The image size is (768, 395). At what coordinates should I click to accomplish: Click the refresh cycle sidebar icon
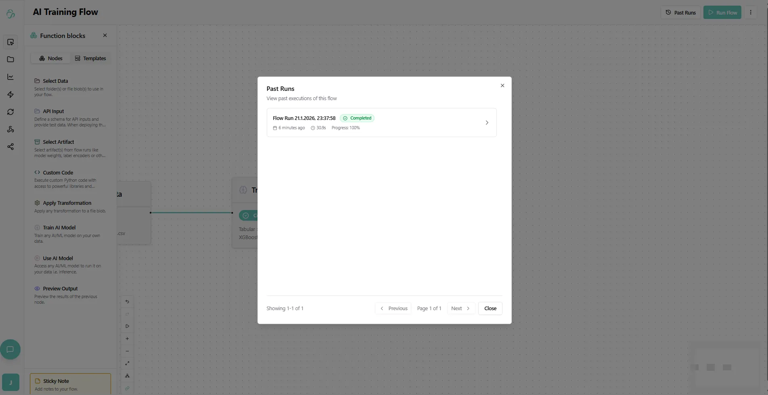click(10, 112)
